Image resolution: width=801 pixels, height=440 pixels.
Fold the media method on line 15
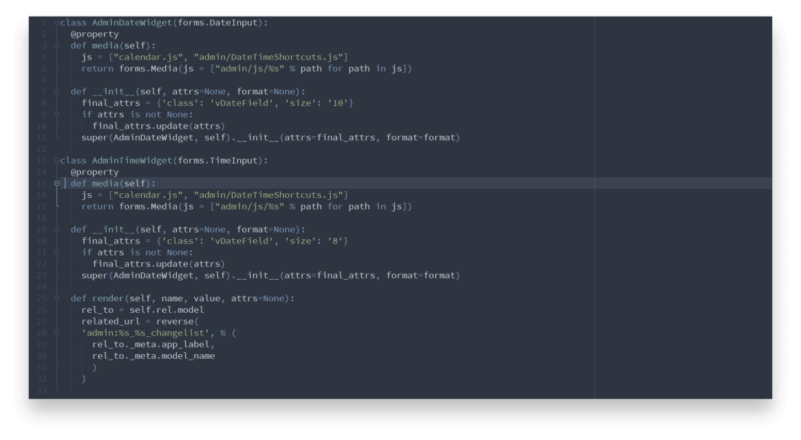pos(55,183)
